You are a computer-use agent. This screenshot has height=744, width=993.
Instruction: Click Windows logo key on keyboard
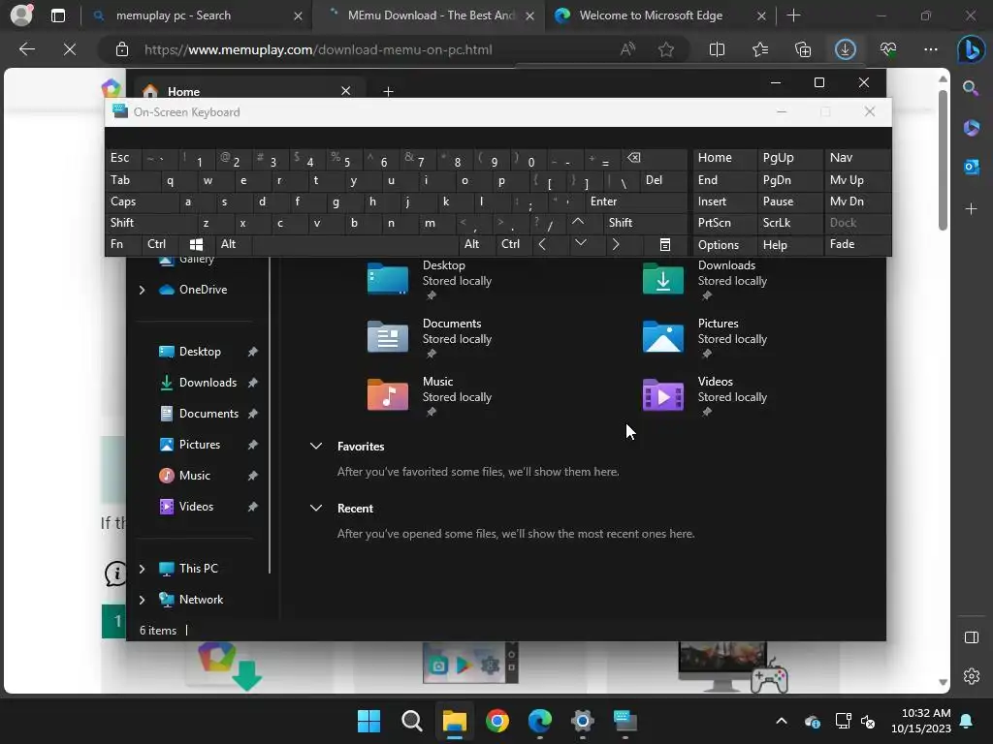pos(196,244)
